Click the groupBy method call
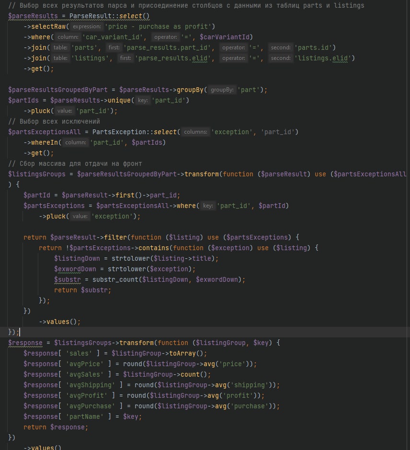 click(x=190, y=90)
